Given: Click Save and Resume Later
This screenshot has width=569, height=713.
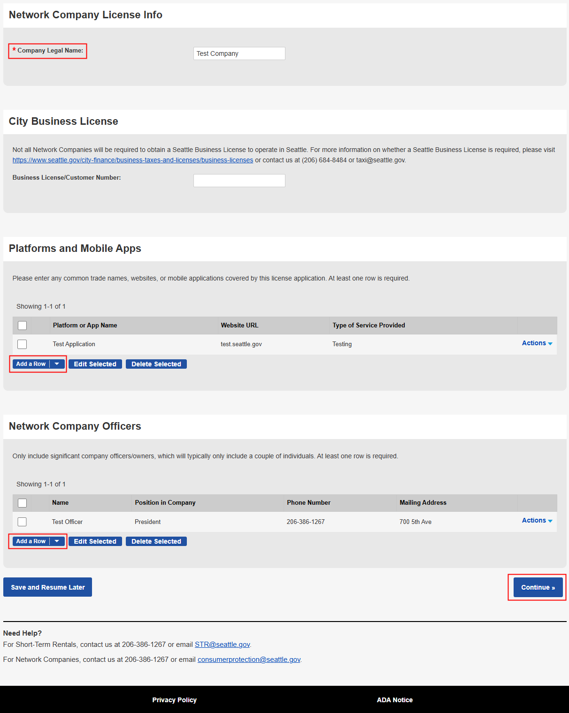Looking at the screenshot, I should pyautogui.click(x=47, y=587).
